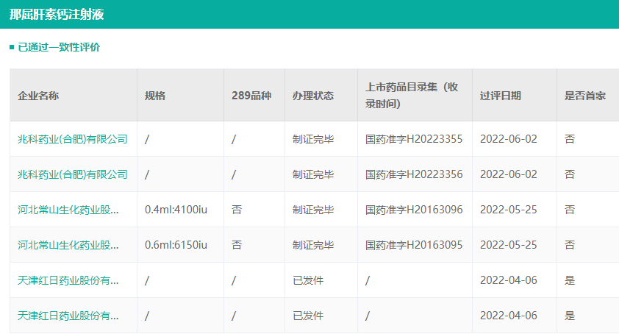Open 兆科药业(合肥)有限公司 link in H20223355 row
Screen dimensions: 619x334
click(x=73, y=139)
